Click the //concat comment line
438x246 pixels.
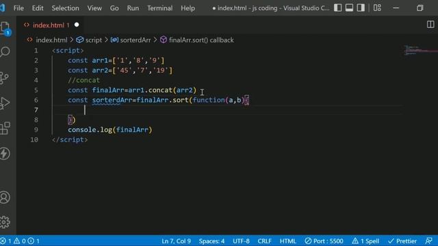point(83,81)
